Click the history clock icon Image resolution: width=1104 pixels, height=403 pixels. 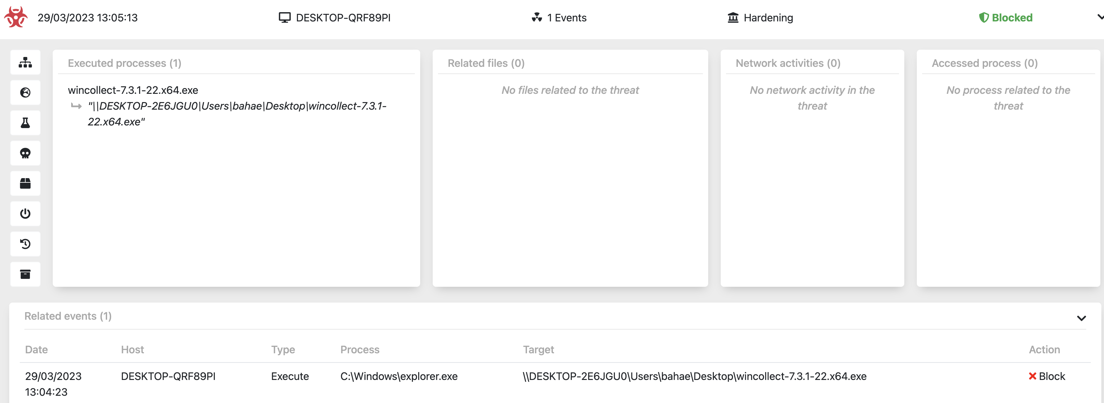25,244
